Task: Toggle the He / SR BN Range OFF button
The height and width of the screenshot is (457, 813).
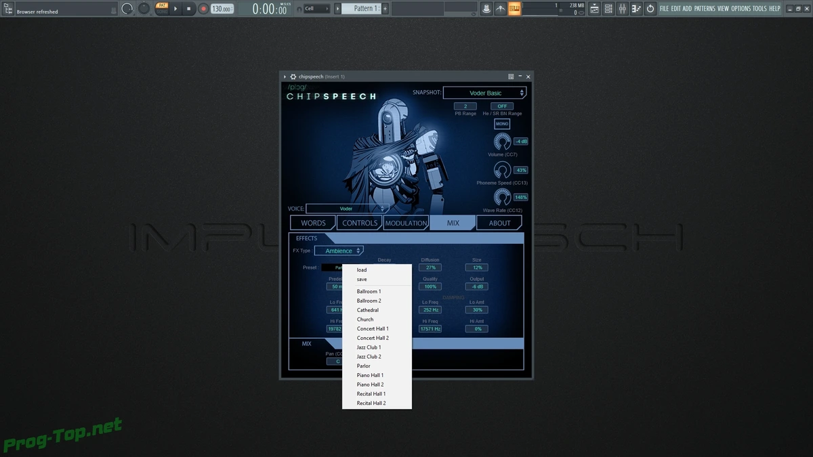Action: [x=502, y=106]
